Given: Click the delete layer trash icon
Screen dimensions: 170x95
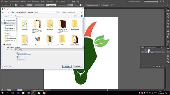Looking at the screenshot, I should pyautogui.click(x=162, y=66).
